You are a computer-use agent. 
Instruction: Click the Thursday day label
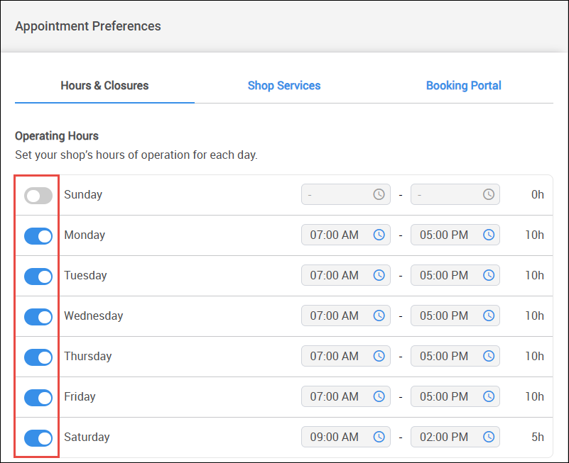(x=88, y=356)
